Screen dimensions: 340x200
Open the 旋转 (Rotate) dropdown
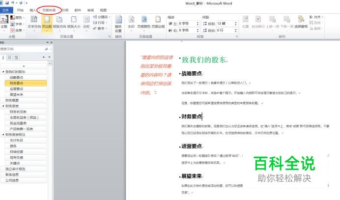(x=316, y=29)
